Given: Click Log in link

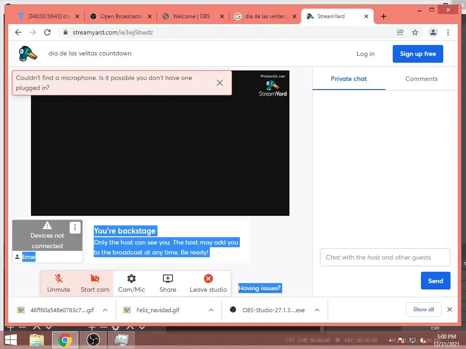Looking at the screenshot, I should [x=365, y=54].
